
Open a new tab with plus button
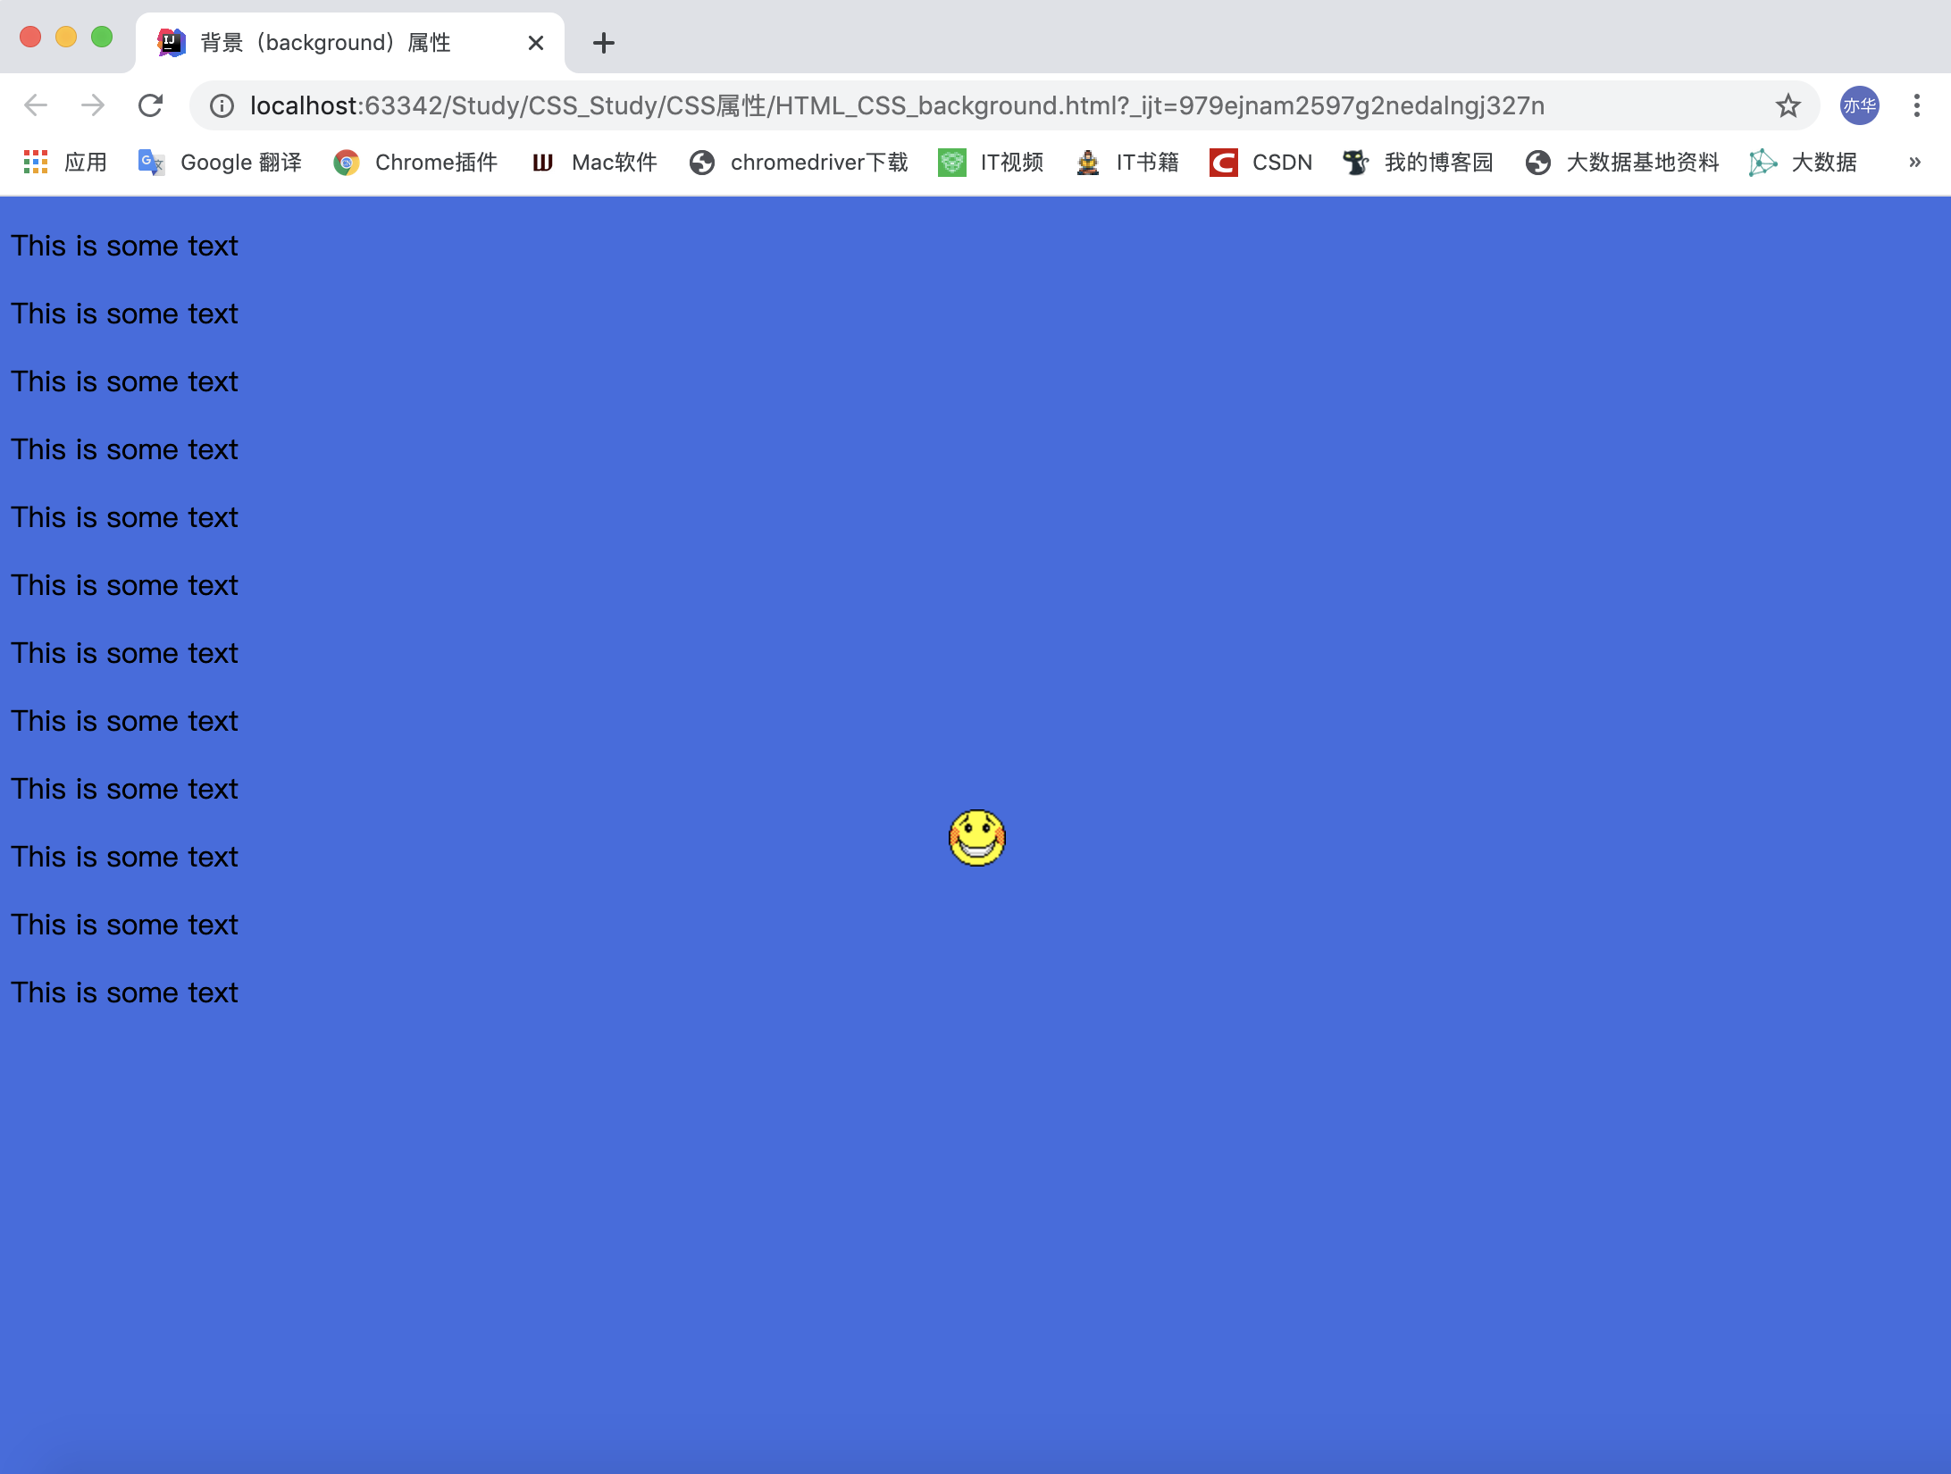point(604,43)
